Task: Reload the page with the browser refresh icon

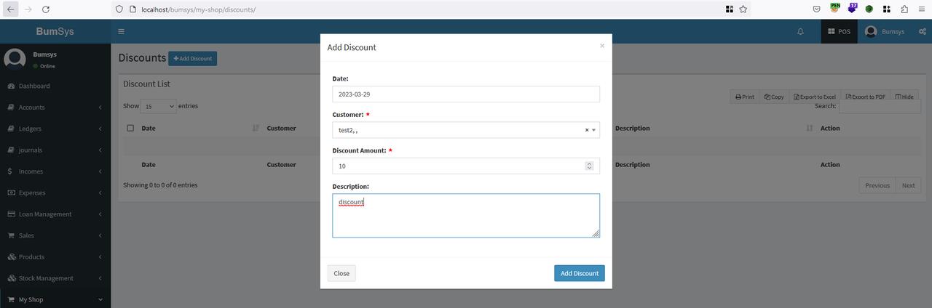Action: (x=46, y=9)
